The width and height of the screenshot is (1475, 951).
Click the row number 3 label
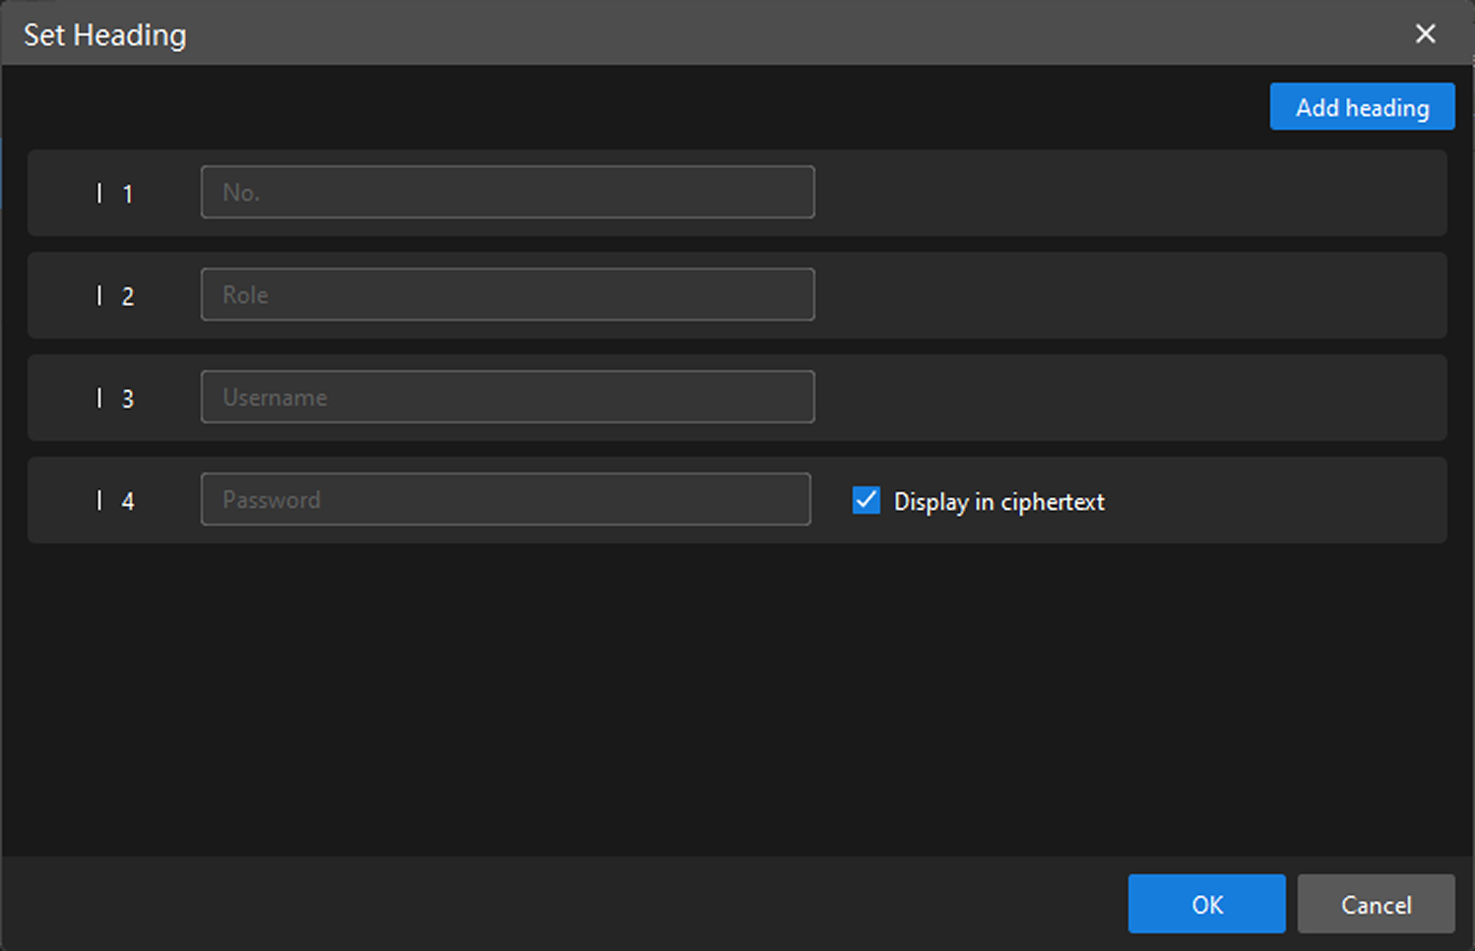[128, 399]
